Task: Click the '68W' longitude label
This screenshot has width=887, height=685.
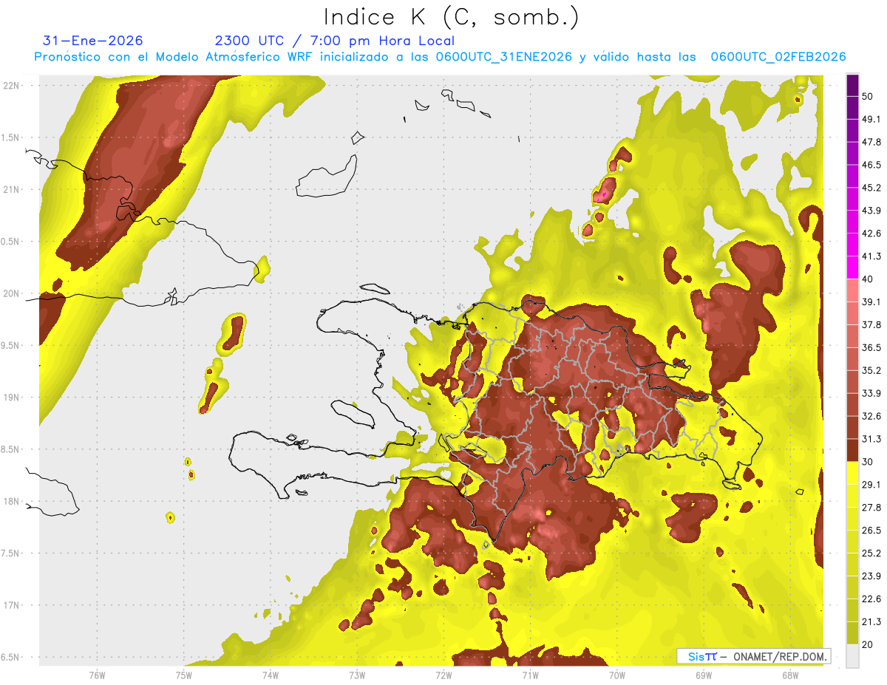Action: [790, 675]
